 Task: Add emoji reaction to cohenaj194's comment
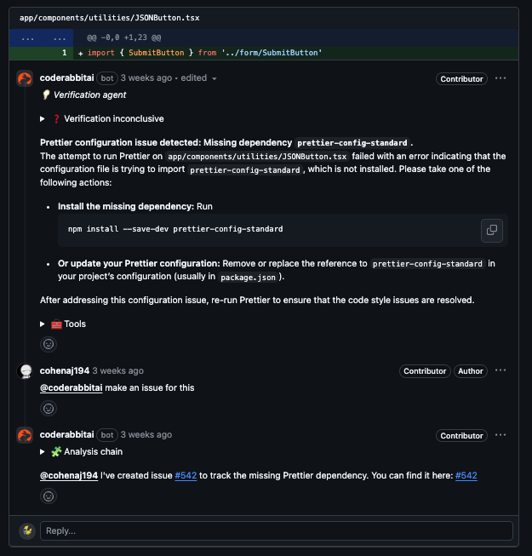(x=49, y=409)
